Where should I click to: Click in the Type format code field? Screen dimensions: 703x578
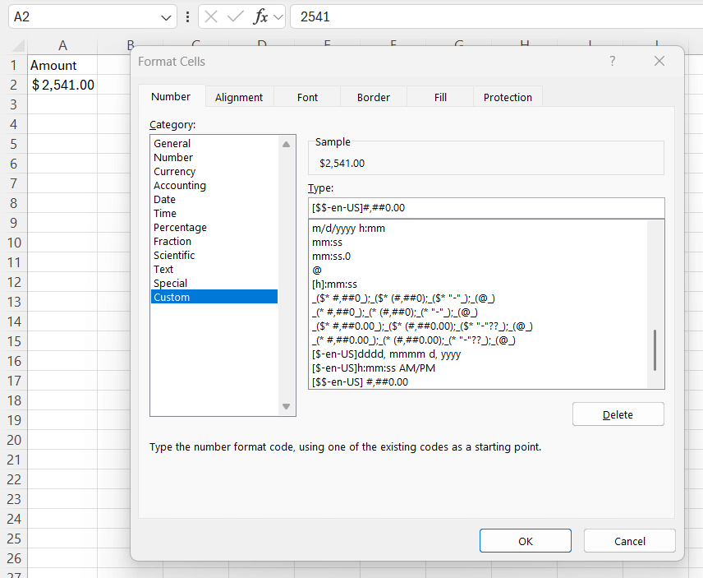click(485, 208)
